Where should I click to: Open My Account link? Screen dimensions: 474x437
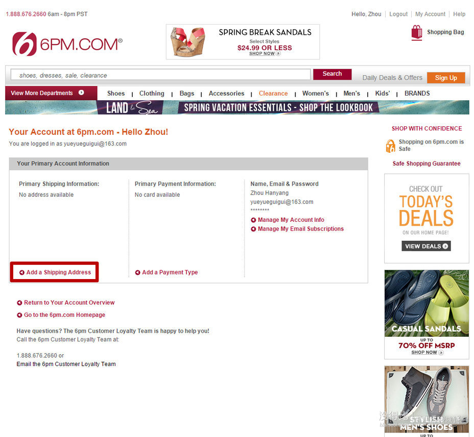[x=430, y=14]
